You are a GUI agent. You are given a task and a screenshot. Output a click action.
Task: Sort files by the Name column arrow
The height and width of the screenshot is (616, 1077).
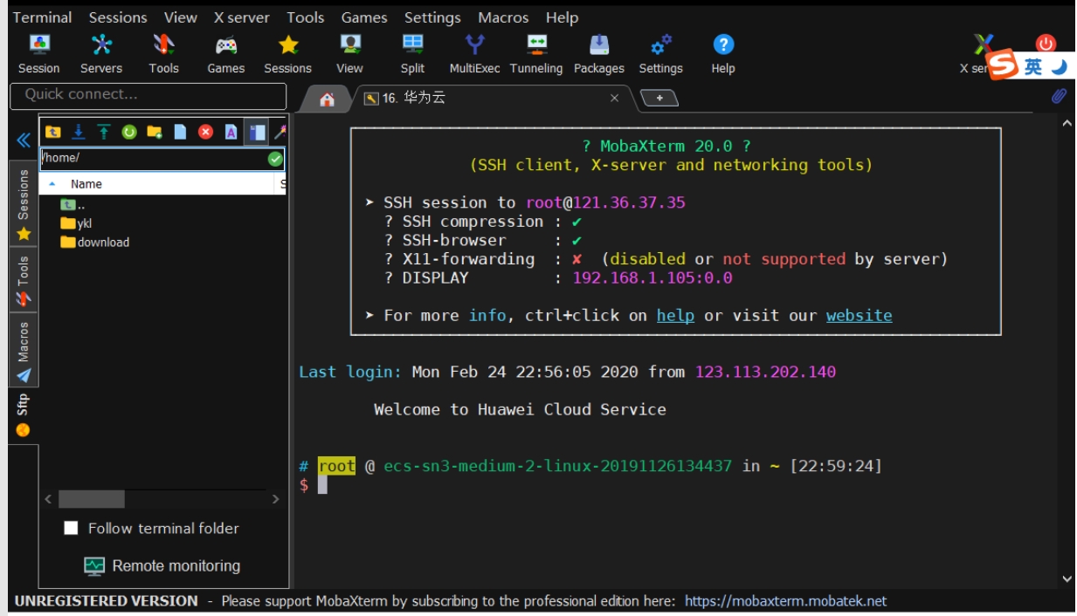tap(52, 184)
